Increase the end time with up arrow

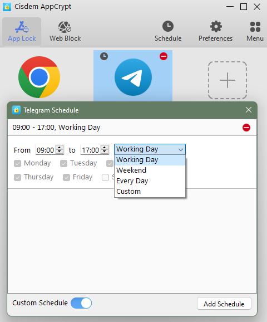105,147
